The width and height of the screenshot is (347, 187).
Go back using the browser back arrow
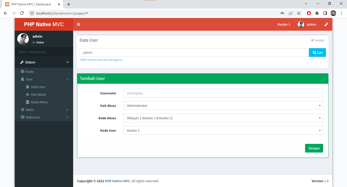(6, 13)
